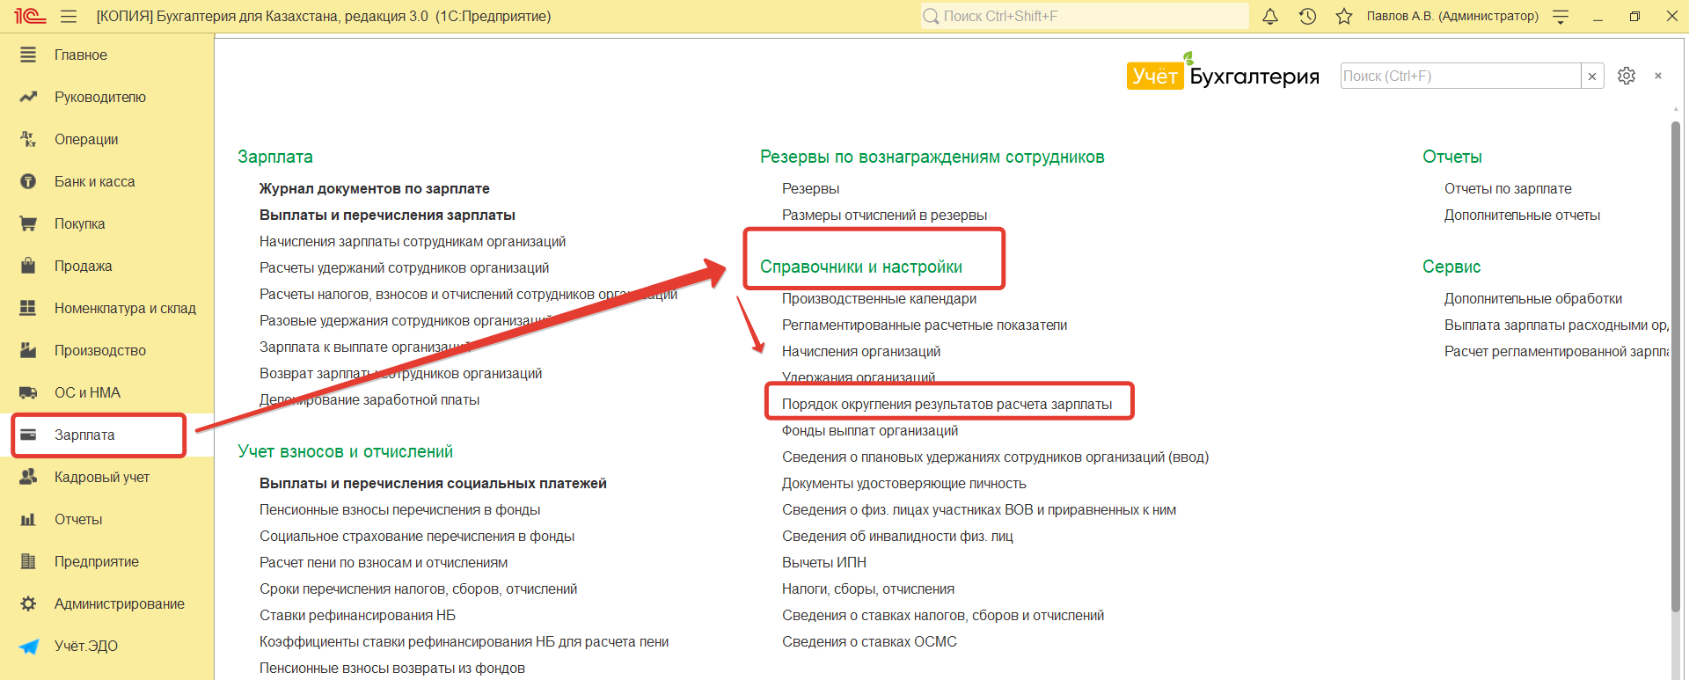Clear the menu search field
Viewport: 1689px width, 680px height.
[x=1592, y=77]
